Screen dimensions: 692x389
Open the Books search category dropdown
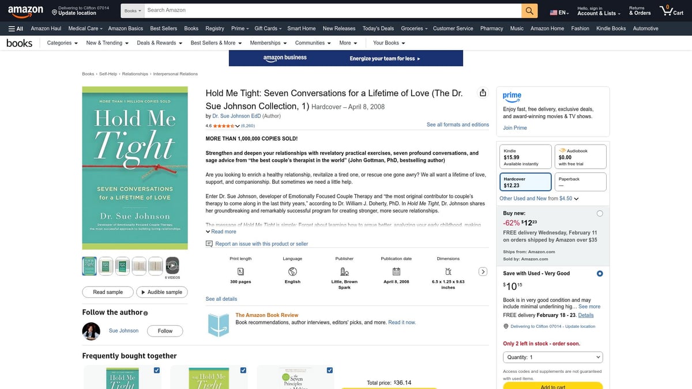point(133,10)
